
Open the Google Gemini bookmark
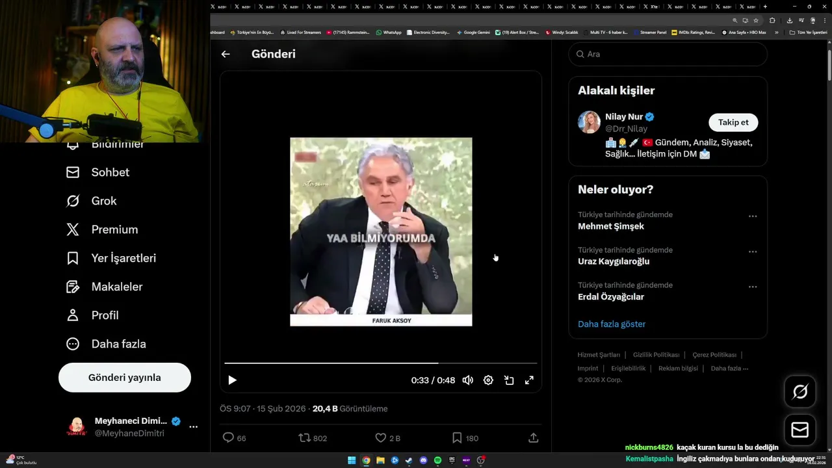[473, 32]
